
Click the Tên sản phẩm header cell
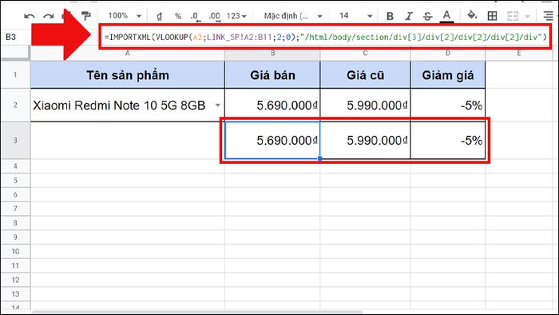128,75
